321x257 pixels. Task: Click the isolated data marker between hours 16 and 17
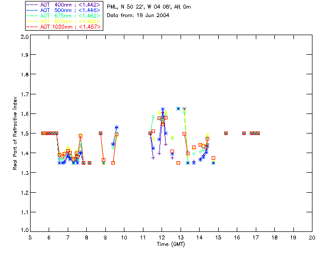point(244,133)
